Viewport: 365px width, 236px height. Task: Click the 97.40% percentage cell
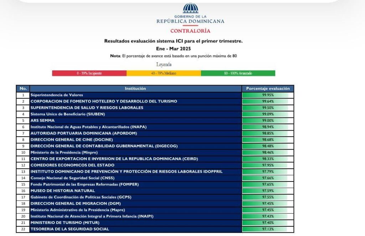click(268, 223)
